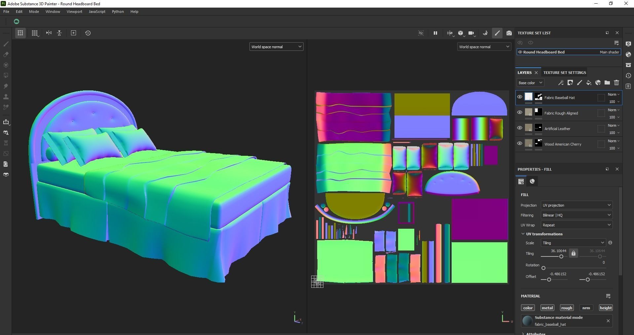Click the magic wand smart material icon
The image size is (634, 335).
(561, 83)
